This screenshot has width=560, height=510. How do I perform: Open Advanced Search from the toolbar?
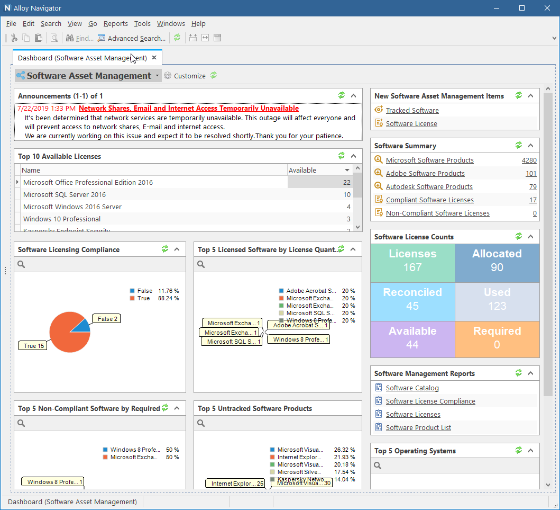[x=131, y=38]
